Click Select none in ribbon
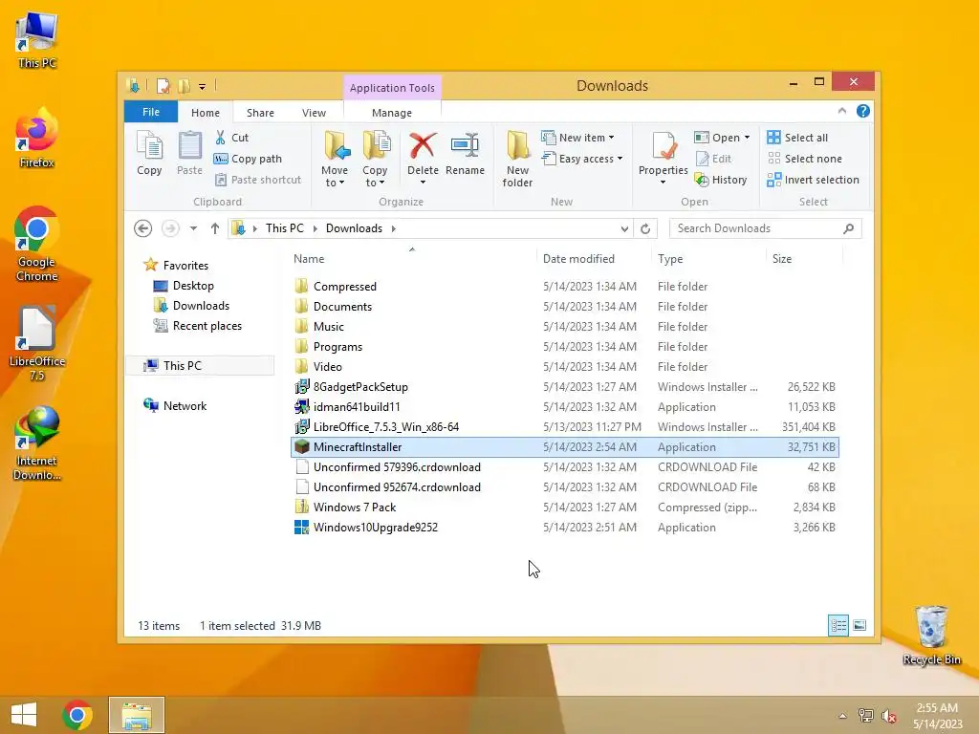The image size is (979, 734). coord(804,159)
